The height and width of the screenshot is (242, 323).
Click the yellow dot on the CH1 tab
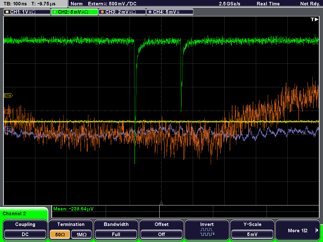pyautogui.click(x=7, y=12)
